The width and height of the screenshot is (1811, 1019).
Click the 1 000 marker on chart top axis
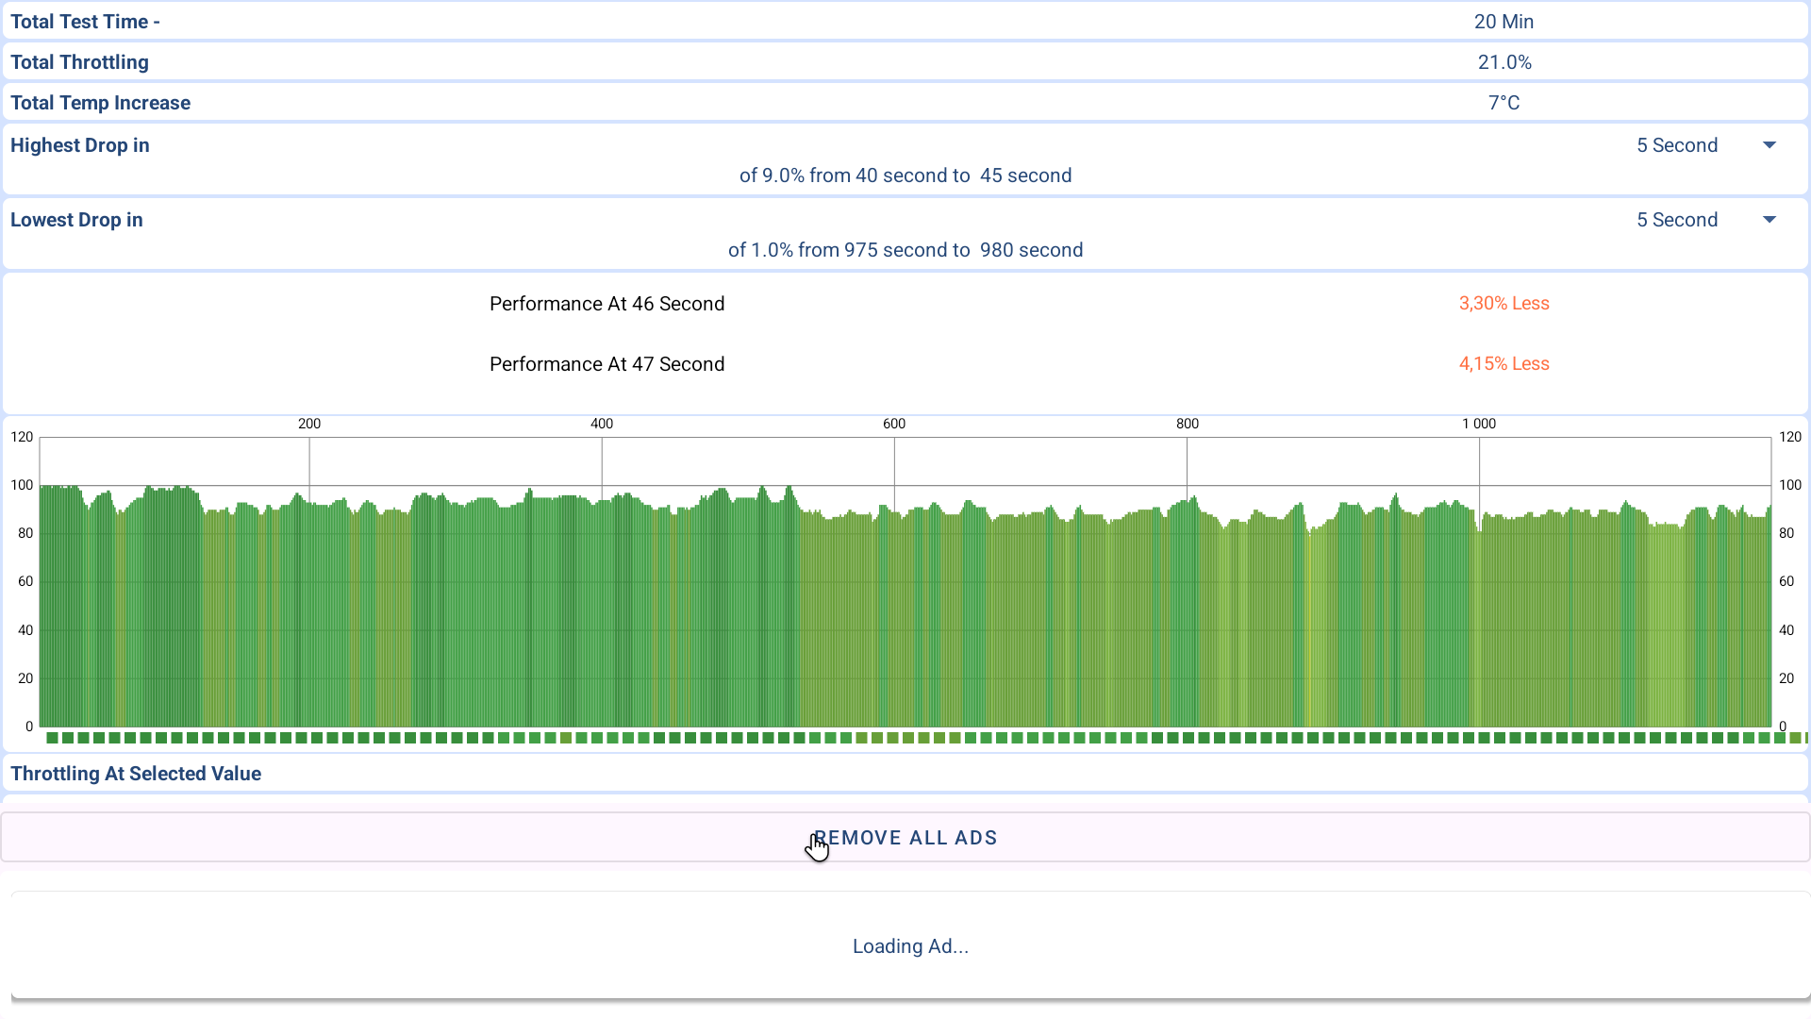pyautogui.click(x=1478, y=424)
